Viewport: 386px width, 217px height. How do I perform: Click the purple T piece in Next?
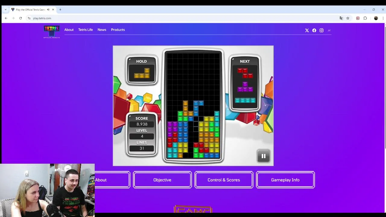pyautogui.click(x=245, y=87)
